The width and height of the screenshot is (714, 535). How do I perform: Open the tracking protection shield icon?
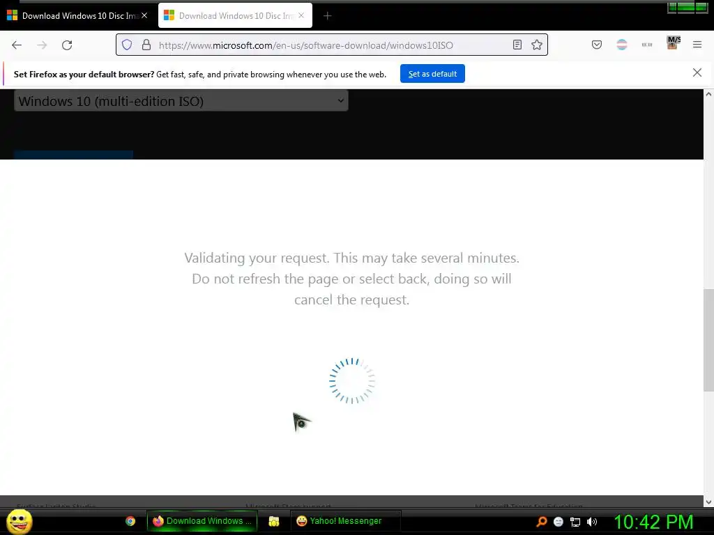(x=127, y=45)
